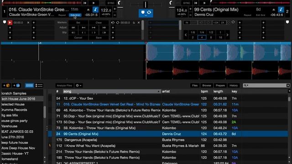
Task: Show longer auto loop sizes (right arrow)
Action: 227,35
